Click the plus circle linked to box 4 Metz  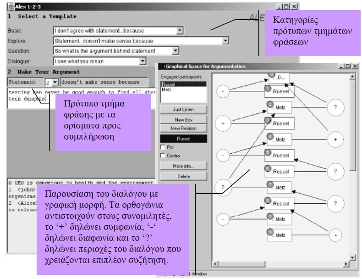pos(335,139)
